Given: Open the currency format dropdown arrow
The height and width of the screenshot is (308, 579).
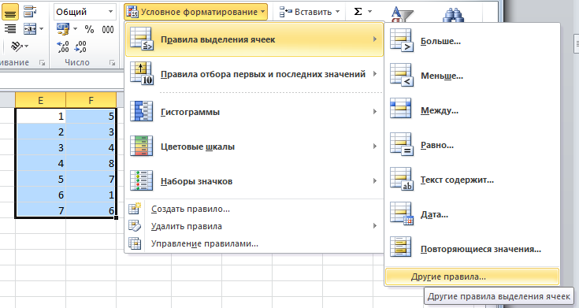Looking at the screenshot, I should (76, 29).
